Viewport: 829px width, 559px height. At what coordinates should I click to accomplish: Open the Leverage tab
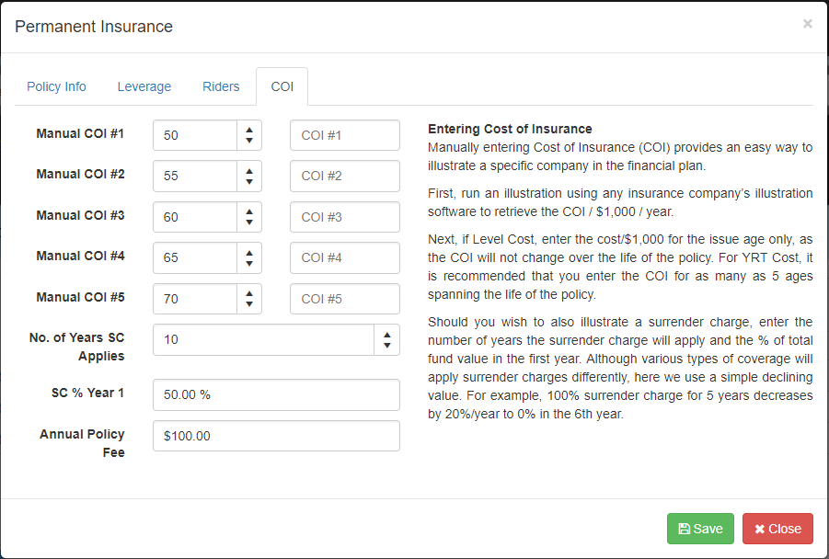point(144,86)
